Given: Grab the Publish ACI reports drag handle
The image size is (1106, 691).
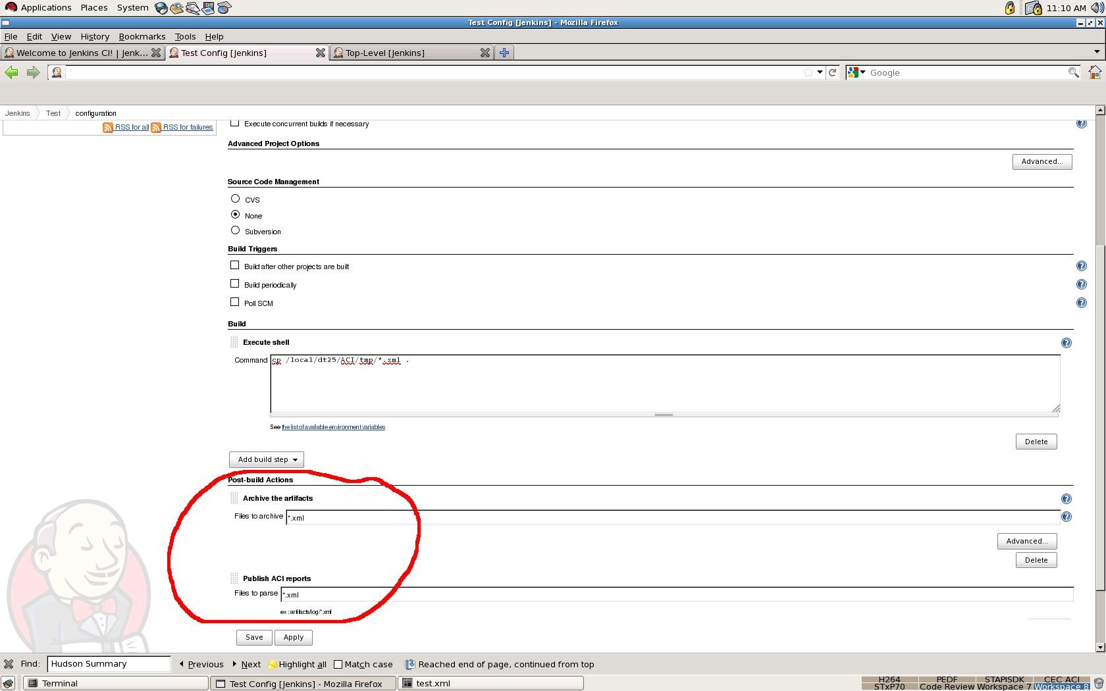Looking at the screenshot, I should pos(234,578).
